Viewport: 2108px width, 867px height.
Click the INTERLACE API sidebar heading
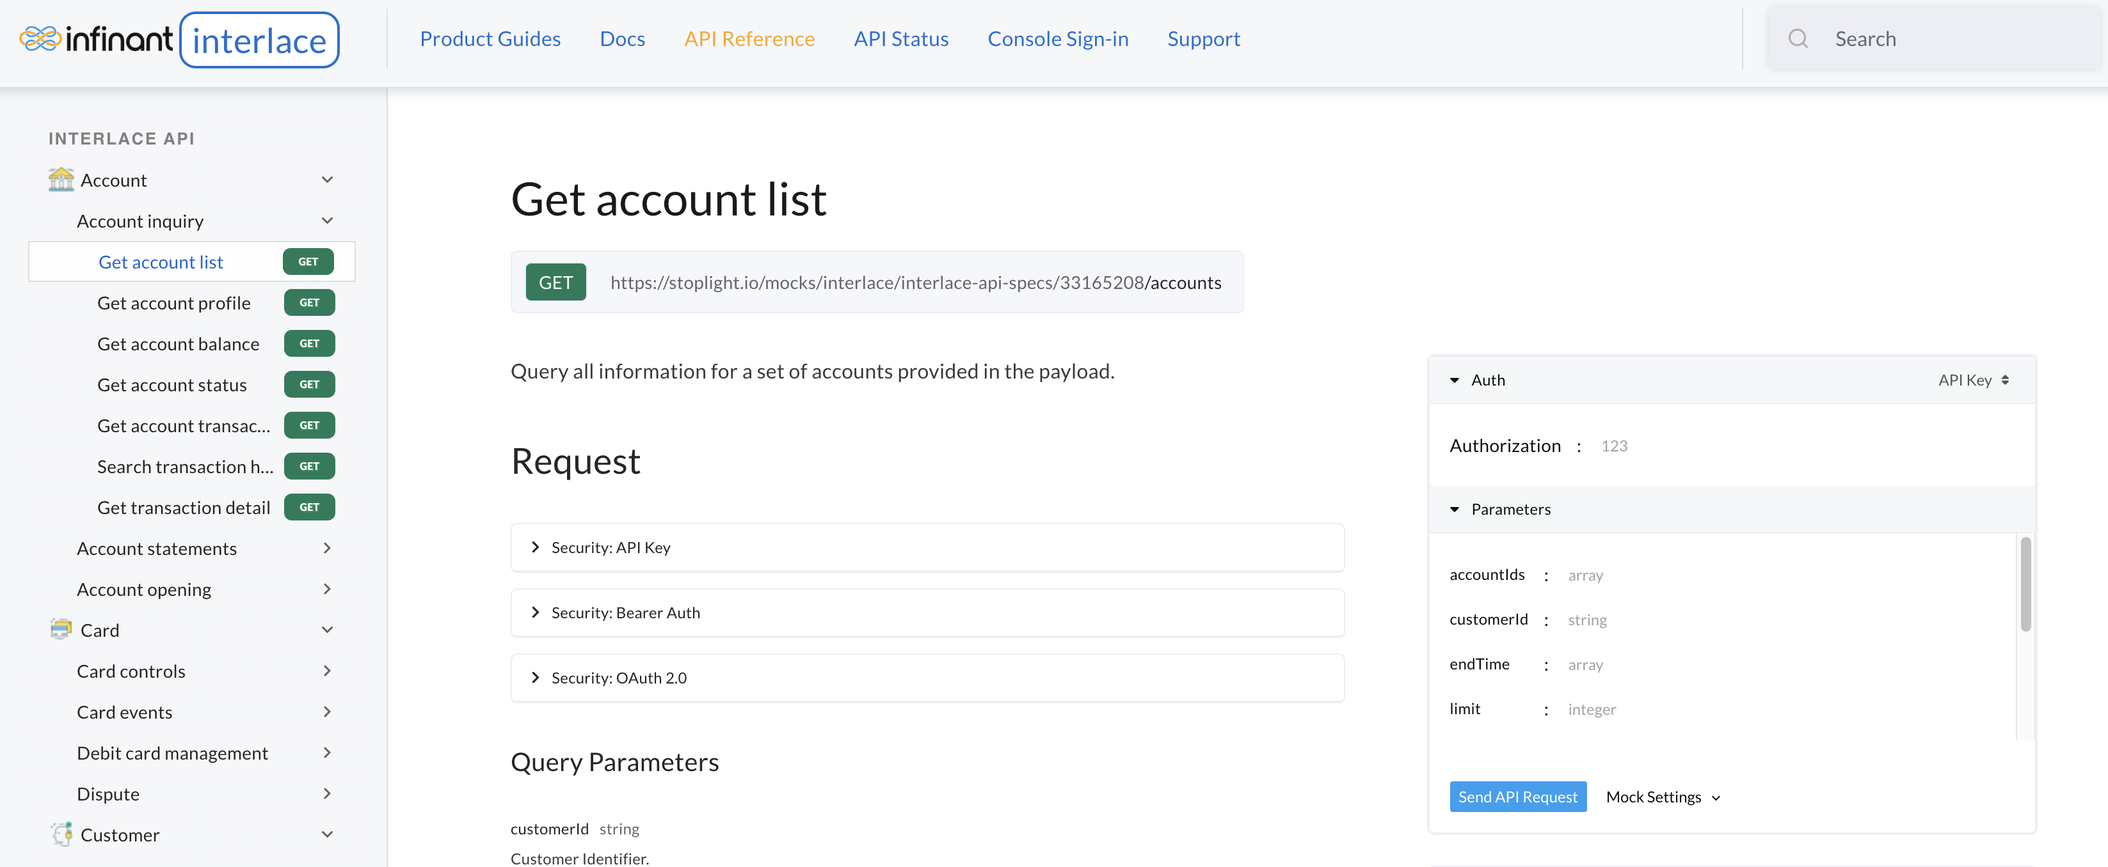coord(121,138)
